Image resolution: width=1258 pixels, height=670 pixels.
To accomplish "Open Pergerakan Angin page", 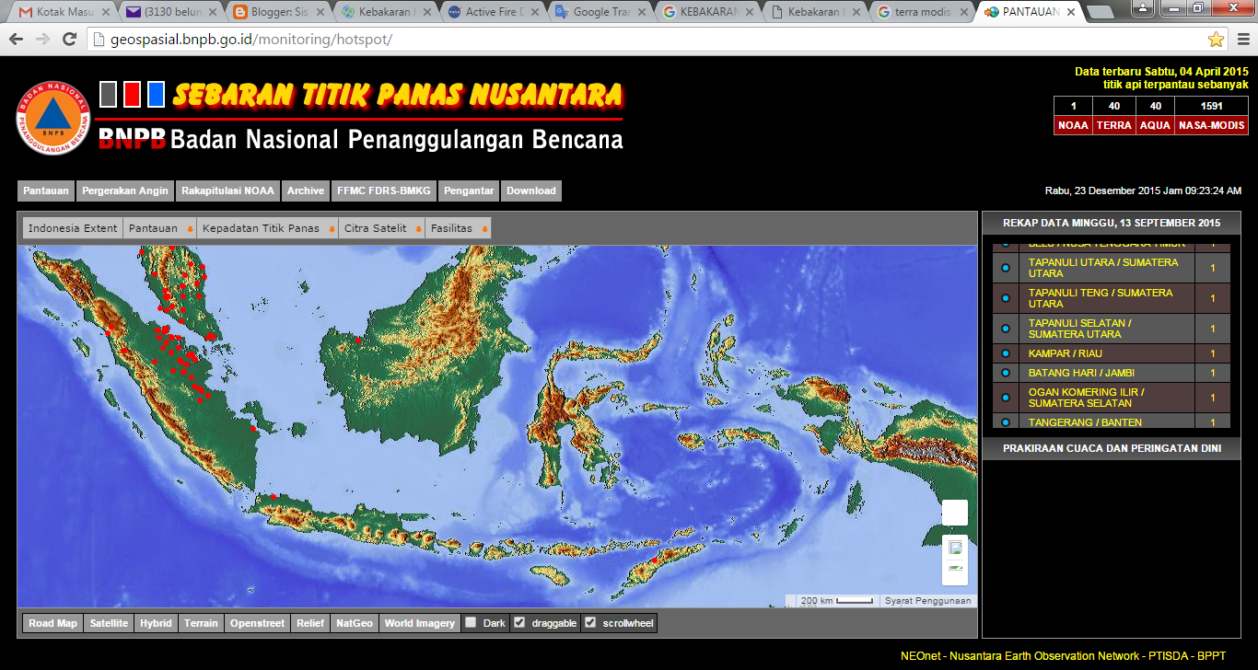I will (x=125, y=191).
